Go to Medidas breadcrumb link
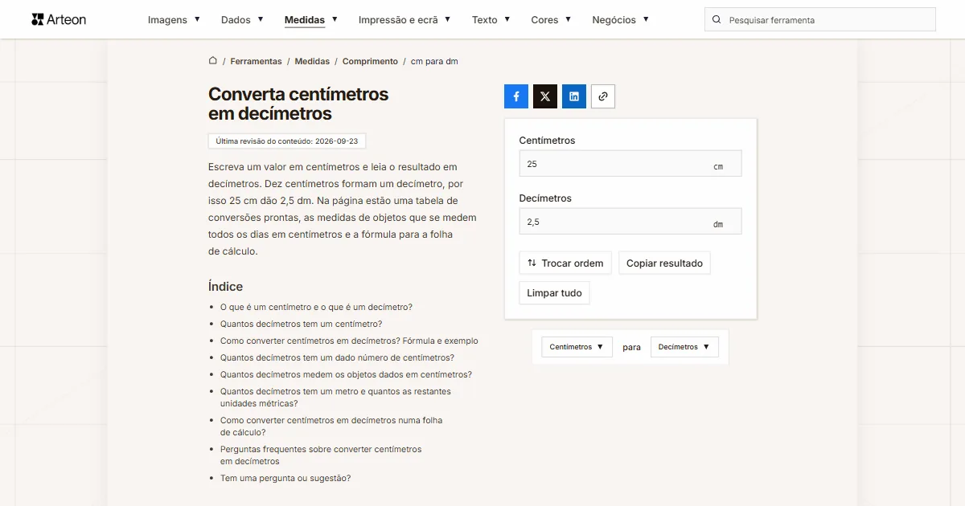 tap(312, 61)
